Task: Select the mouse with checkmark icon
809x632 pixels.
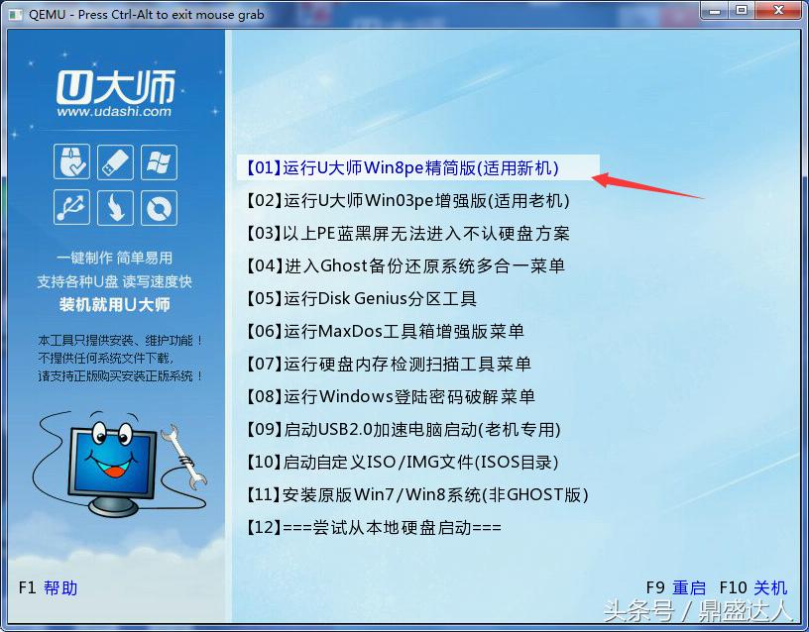Action: (x=70, y=161)
